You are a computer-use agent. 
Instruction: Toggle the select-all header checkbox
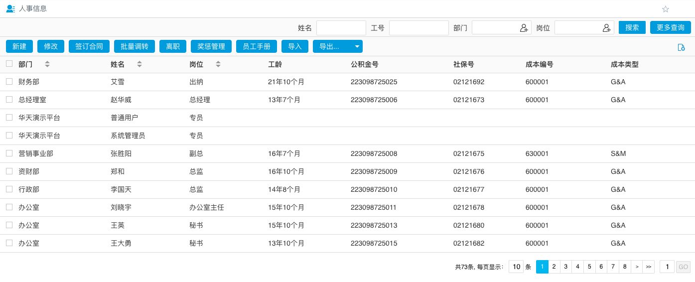[9, 64]
